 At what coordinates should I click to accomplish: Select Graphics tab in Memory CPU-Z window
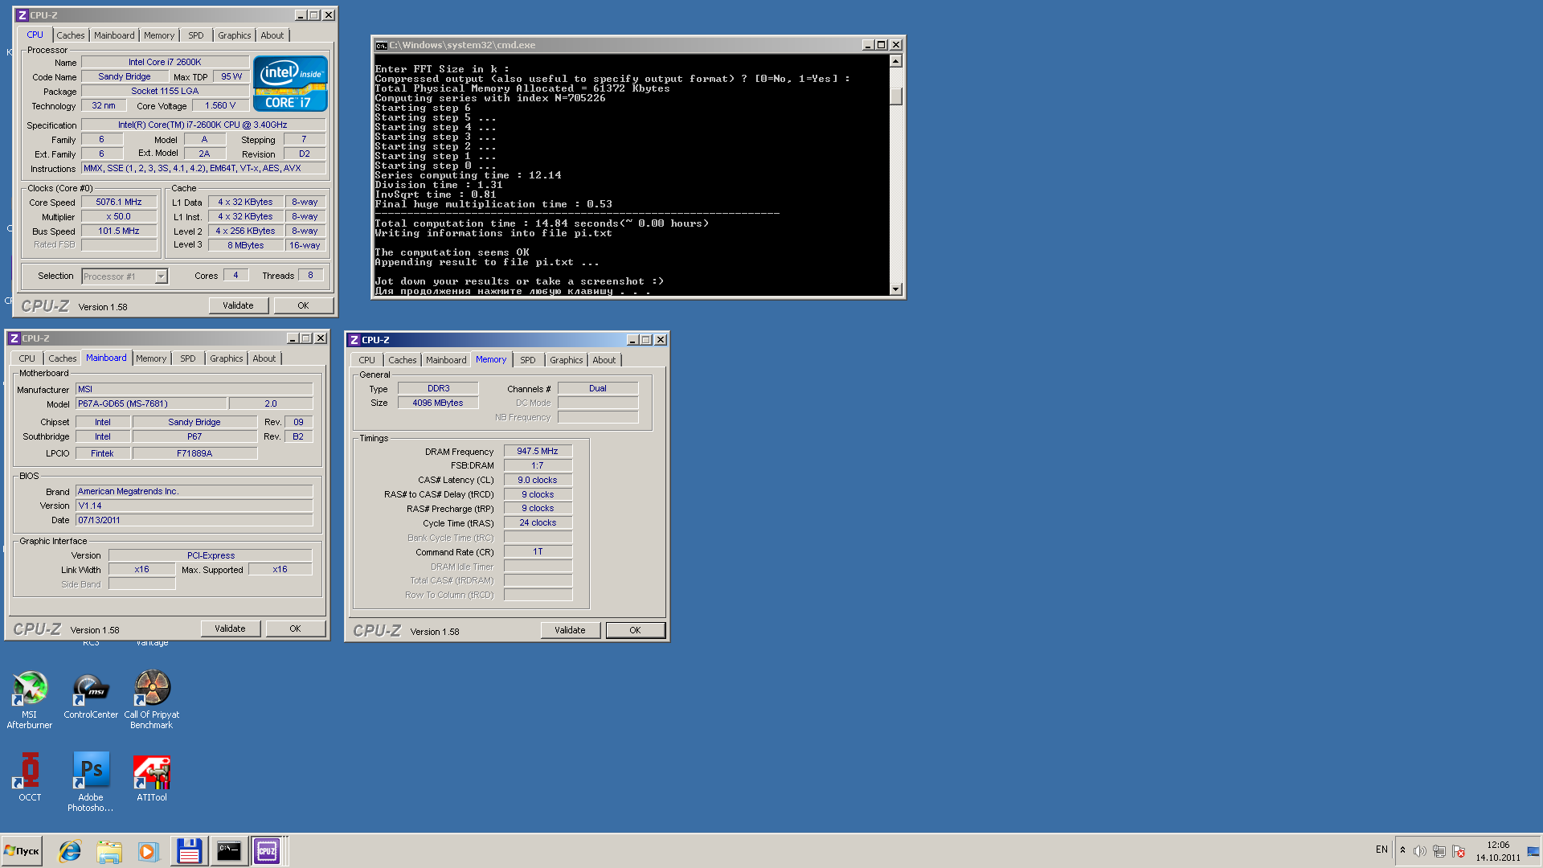tap(567, 360)
